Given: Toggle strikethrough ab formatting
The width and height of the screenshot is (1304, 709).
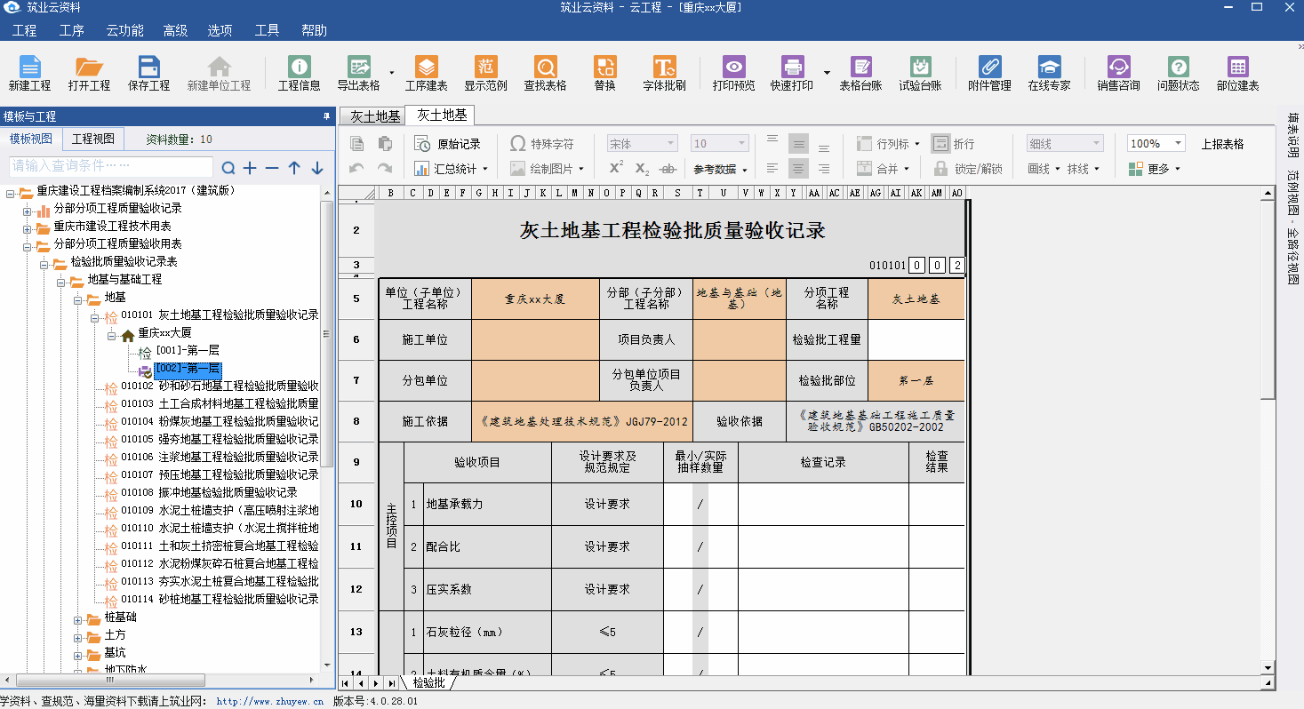Looking at the screenshot, I should (x=668, y=168).
